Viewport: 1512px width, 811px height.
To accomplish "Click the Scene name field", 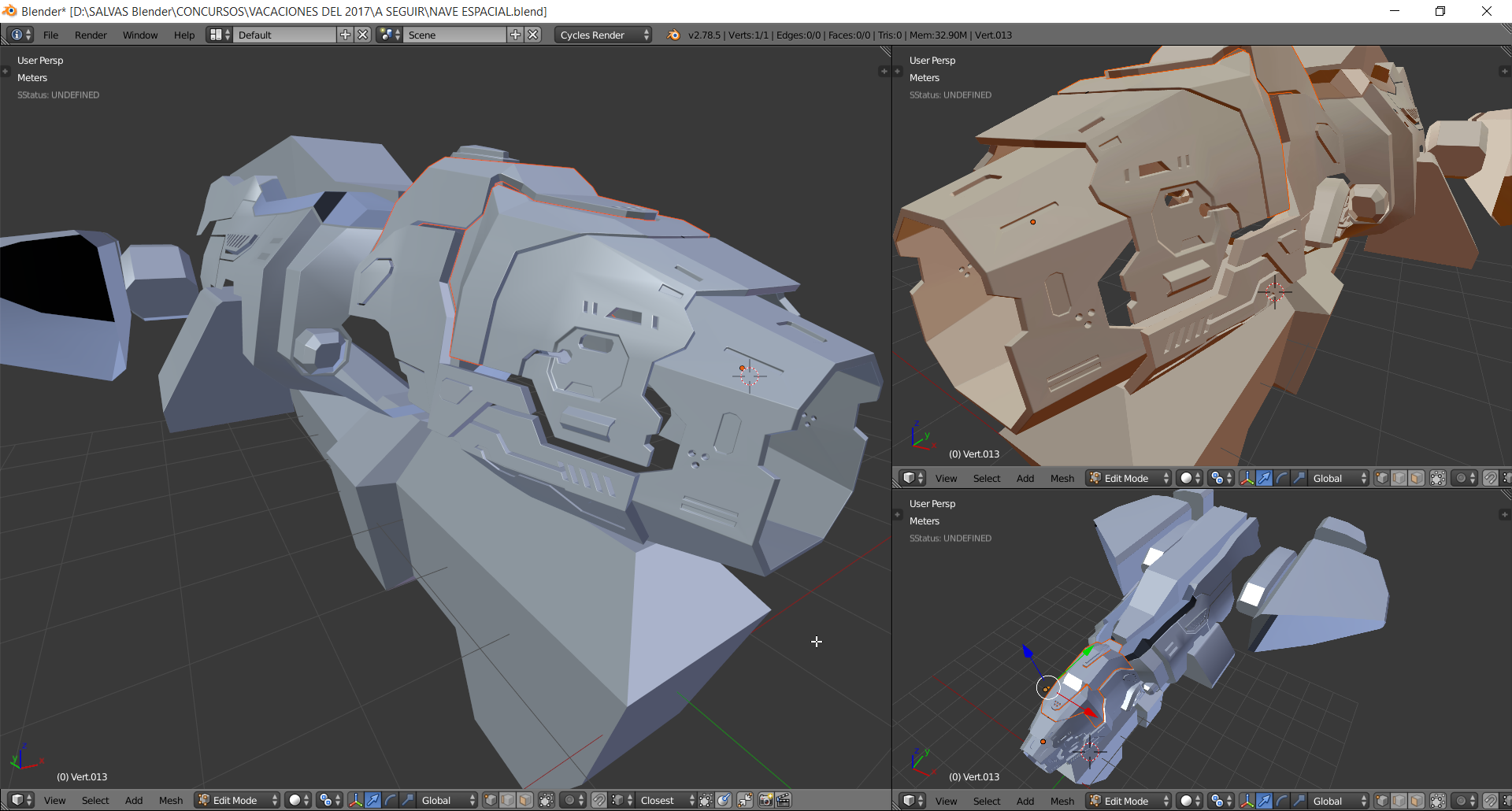I will coord(455,35).
